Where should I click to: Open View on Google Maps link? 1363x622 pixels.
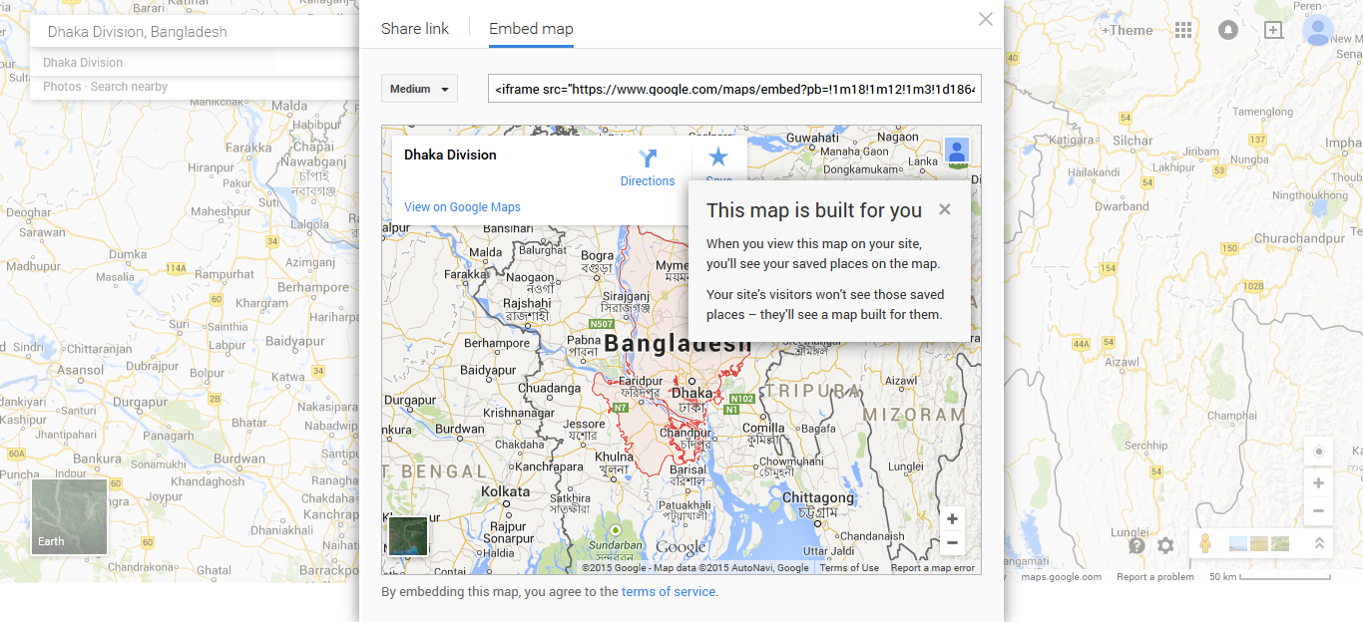tap(462, 207)
